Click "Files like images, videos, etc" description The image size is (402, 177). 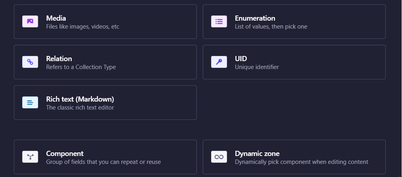point(83,27)
